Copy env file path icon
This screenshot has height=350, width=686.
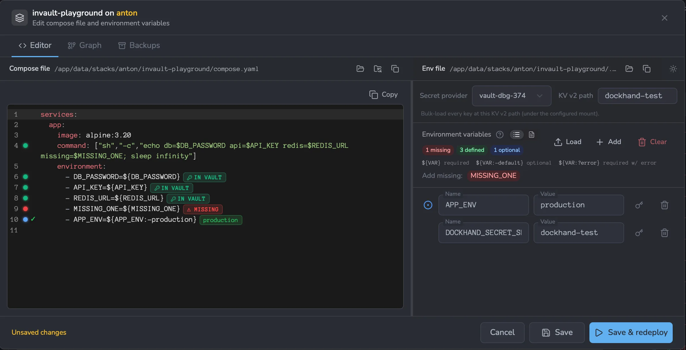tap(646, 69)
